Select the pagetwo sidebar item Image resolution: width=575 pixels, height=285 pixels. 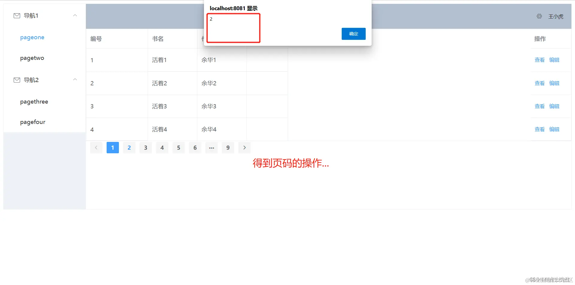pos(32,58)
